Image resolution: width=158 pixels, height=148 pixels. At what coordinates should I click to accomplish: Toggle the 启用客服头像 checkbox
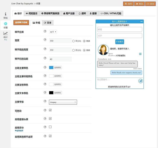tap(50, 118)
